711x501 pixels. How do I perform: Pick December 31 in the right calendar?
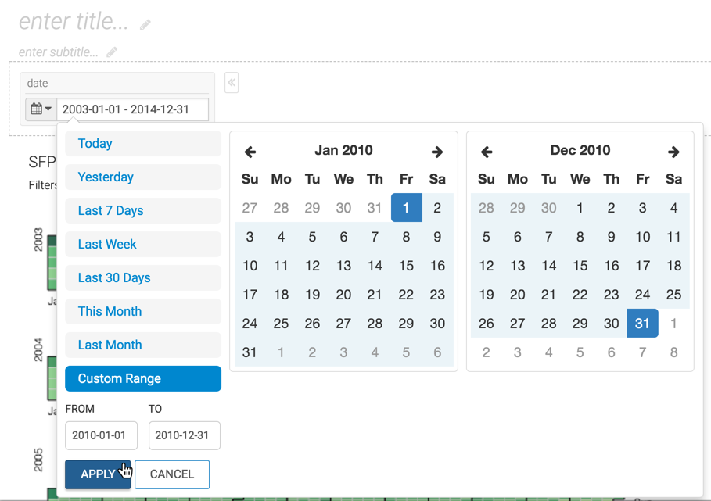[x=642, y=324]
